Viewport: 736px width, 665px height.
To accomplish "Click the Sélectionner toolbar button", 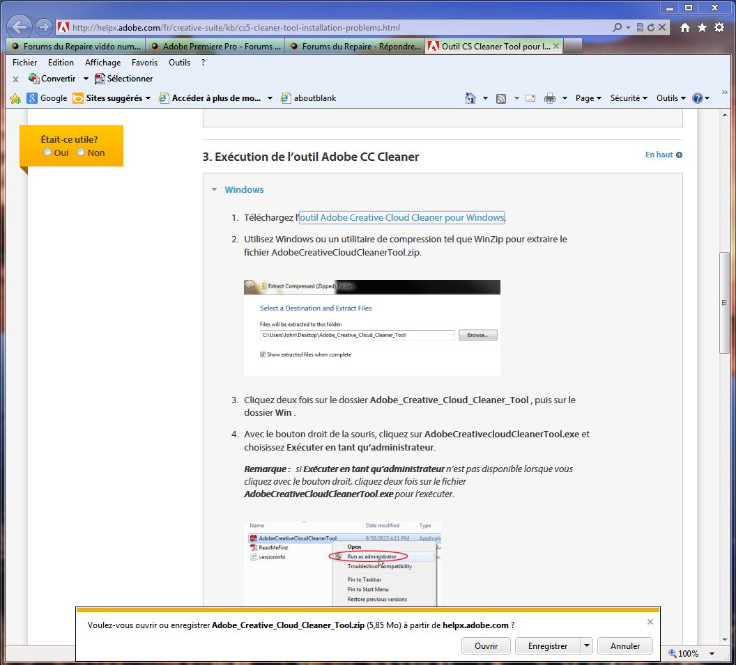I will [x=124, y=78].
